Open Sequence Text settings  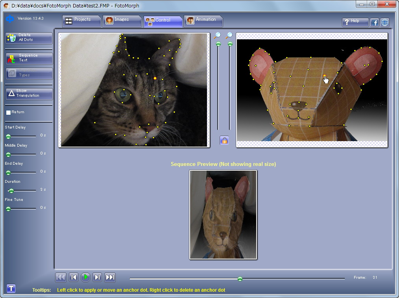pyautogui.click(x=29, y=59)
